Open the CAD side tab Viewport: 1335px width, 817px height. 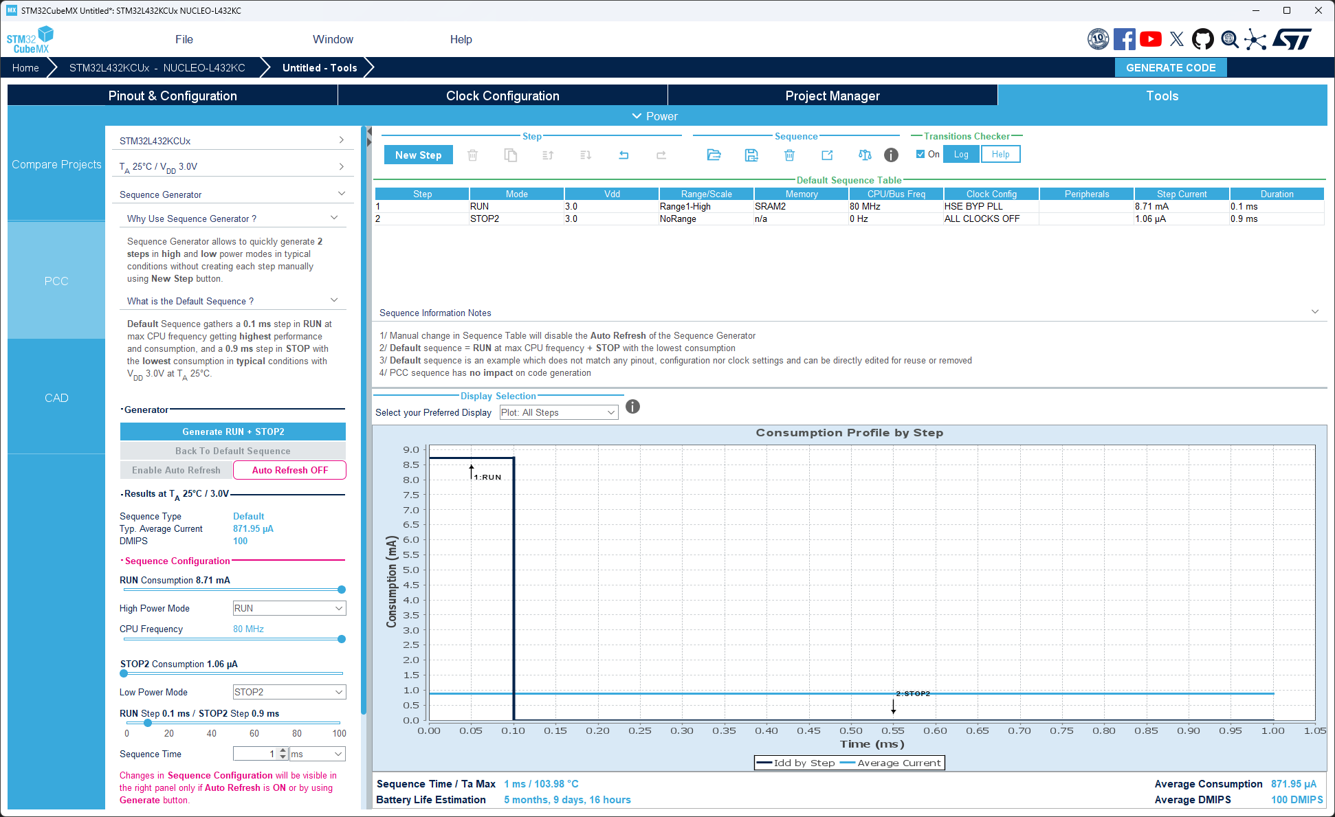[56, 397]
